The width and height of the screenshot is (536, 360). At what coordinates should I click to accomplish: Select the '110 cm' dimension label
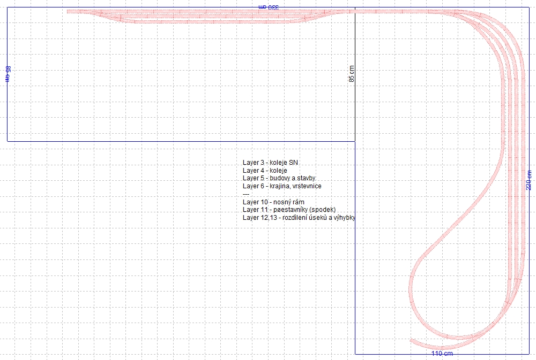point(442,354)
